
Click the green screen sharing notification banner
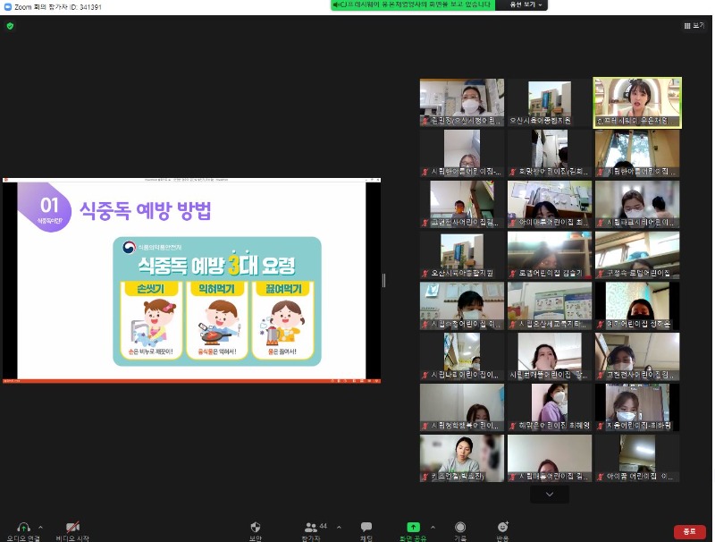pos(412,5)
